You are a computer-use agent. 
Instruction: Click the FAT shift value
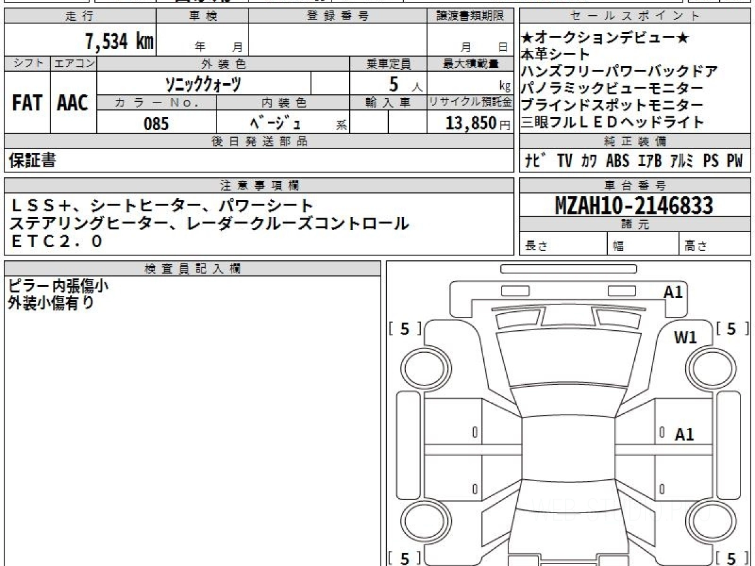[27, 103]
